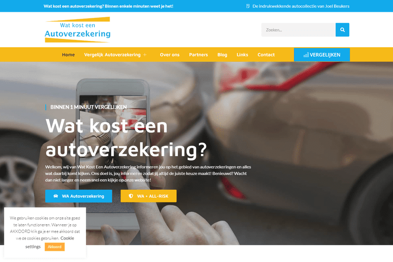
Task: Select Links in the navigation bar
Action: 242,55
